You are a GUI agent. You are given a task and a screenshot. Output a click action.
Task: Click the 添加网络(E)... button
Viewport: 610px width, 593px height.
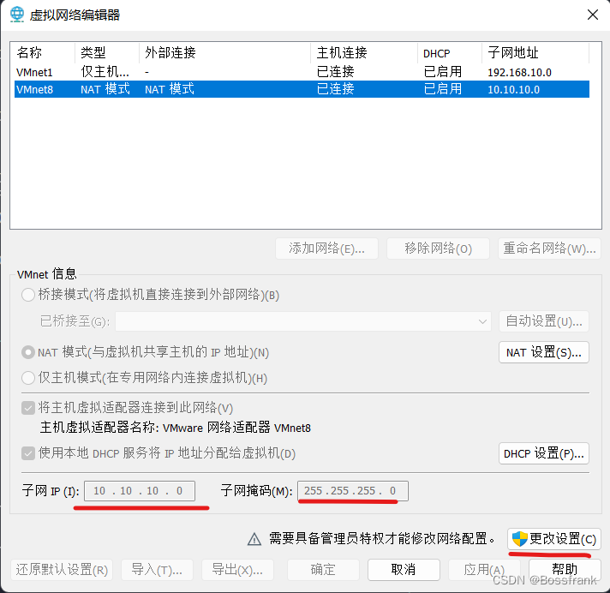(326, 249)
